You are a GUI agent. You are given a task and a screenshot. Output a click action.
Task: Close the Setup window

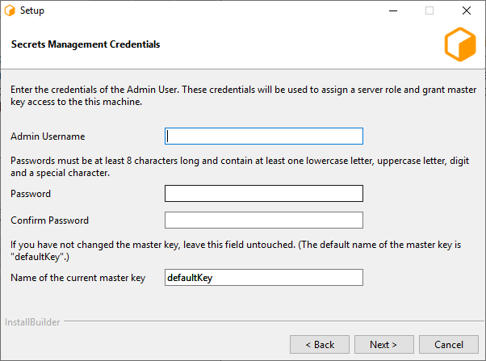tap(467, 10)
